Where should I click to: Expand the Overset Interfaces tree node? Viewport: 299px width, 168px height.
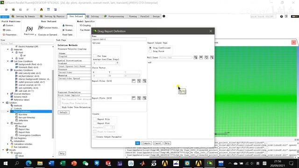[x=8, y=94]
